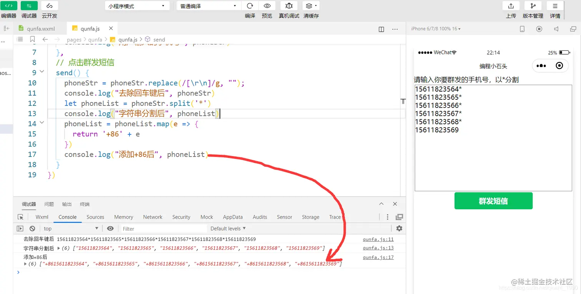Click the pages breadcrumb segment

[74, 40]
